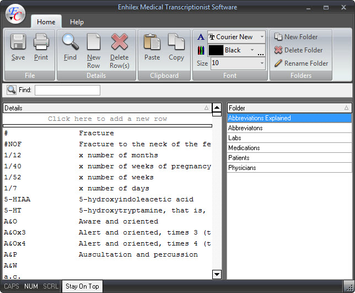Paste from clipboard using Paste icon
This screenshot has width=355, height=293.
152,46
